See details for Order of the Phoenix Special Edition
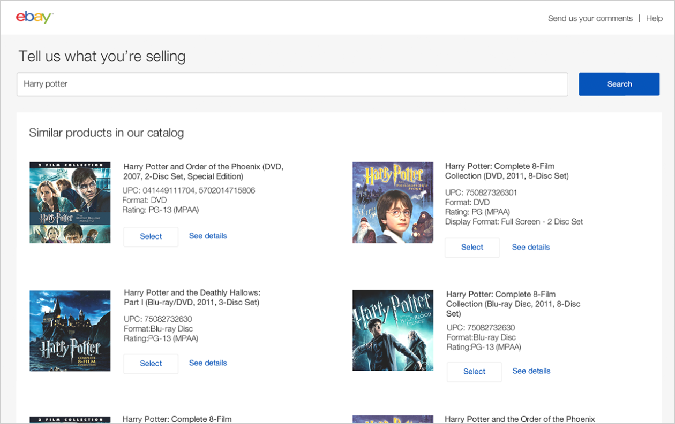Image resolution: width=675 pixels, height=424 pixels. click(208, 236)
